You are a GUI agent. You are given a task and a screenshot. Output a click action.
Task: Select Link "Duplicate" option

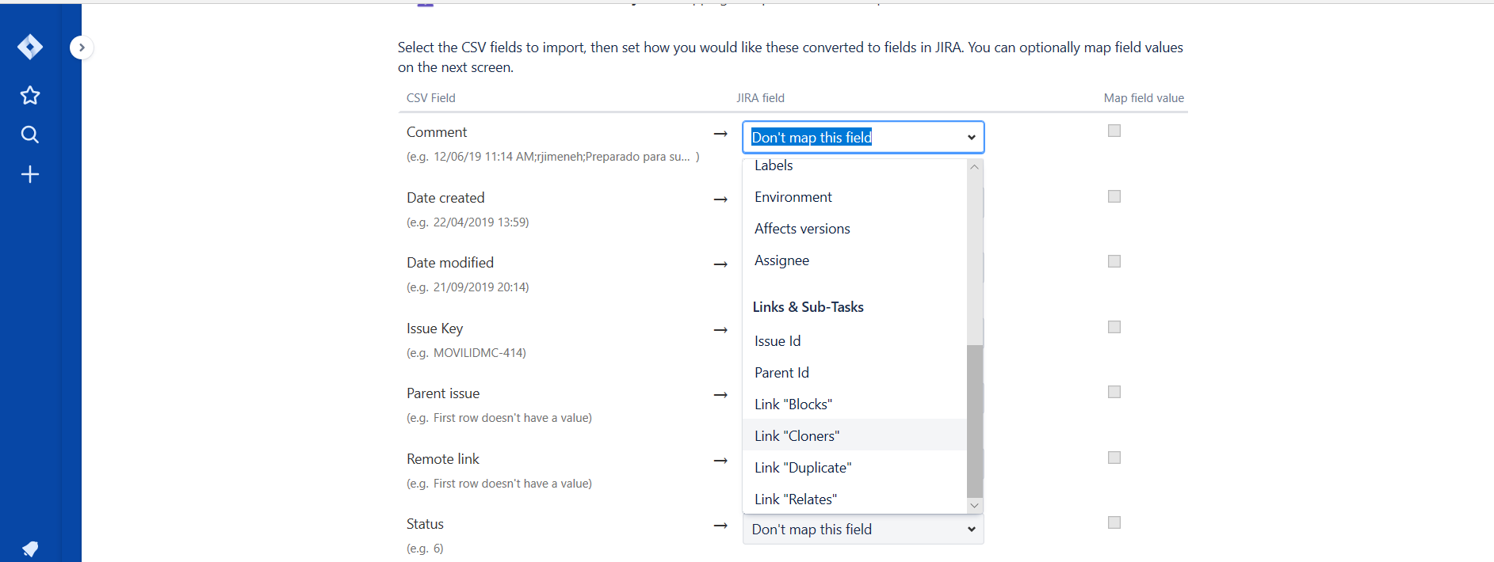(x=854, y=468)
